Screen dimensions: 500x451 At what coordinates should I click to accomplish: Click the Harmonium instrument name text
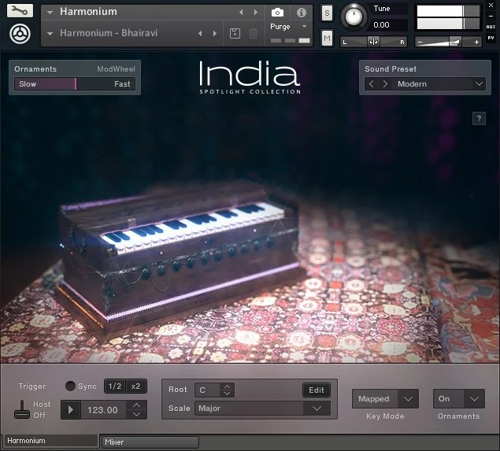coord(88,12)
